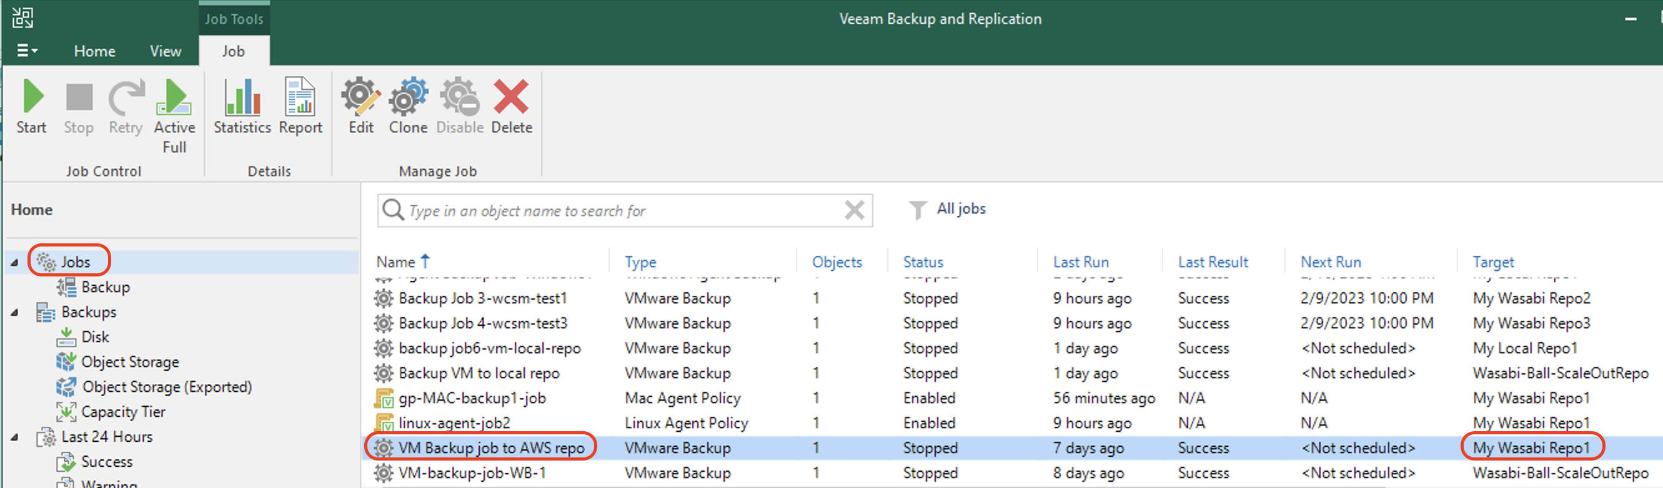Click Mac Agent Policy type cell
Screen dimensions: 1663x488
682,398
